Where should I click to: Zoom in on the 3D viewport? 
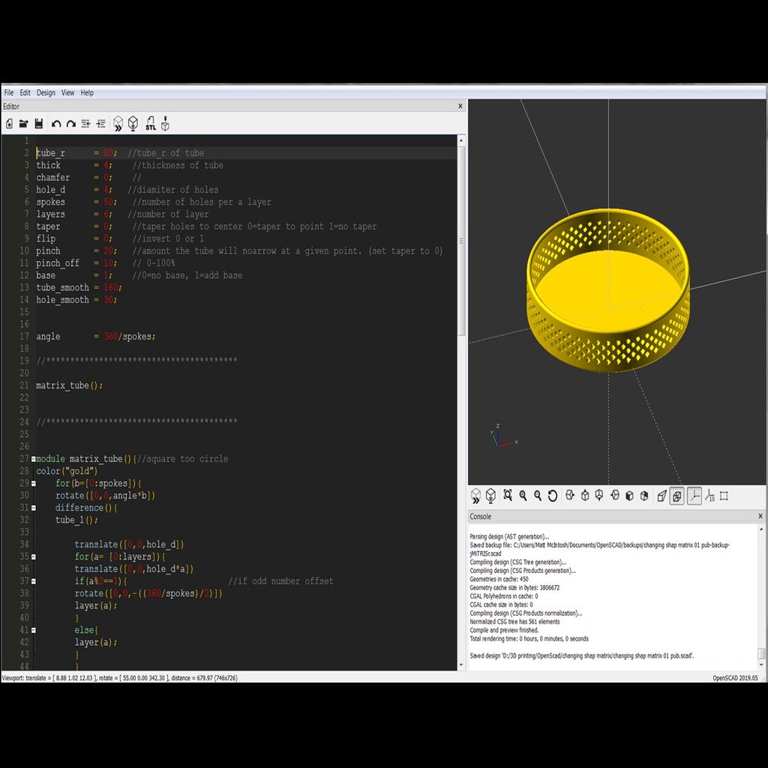(x=523, y=496)
